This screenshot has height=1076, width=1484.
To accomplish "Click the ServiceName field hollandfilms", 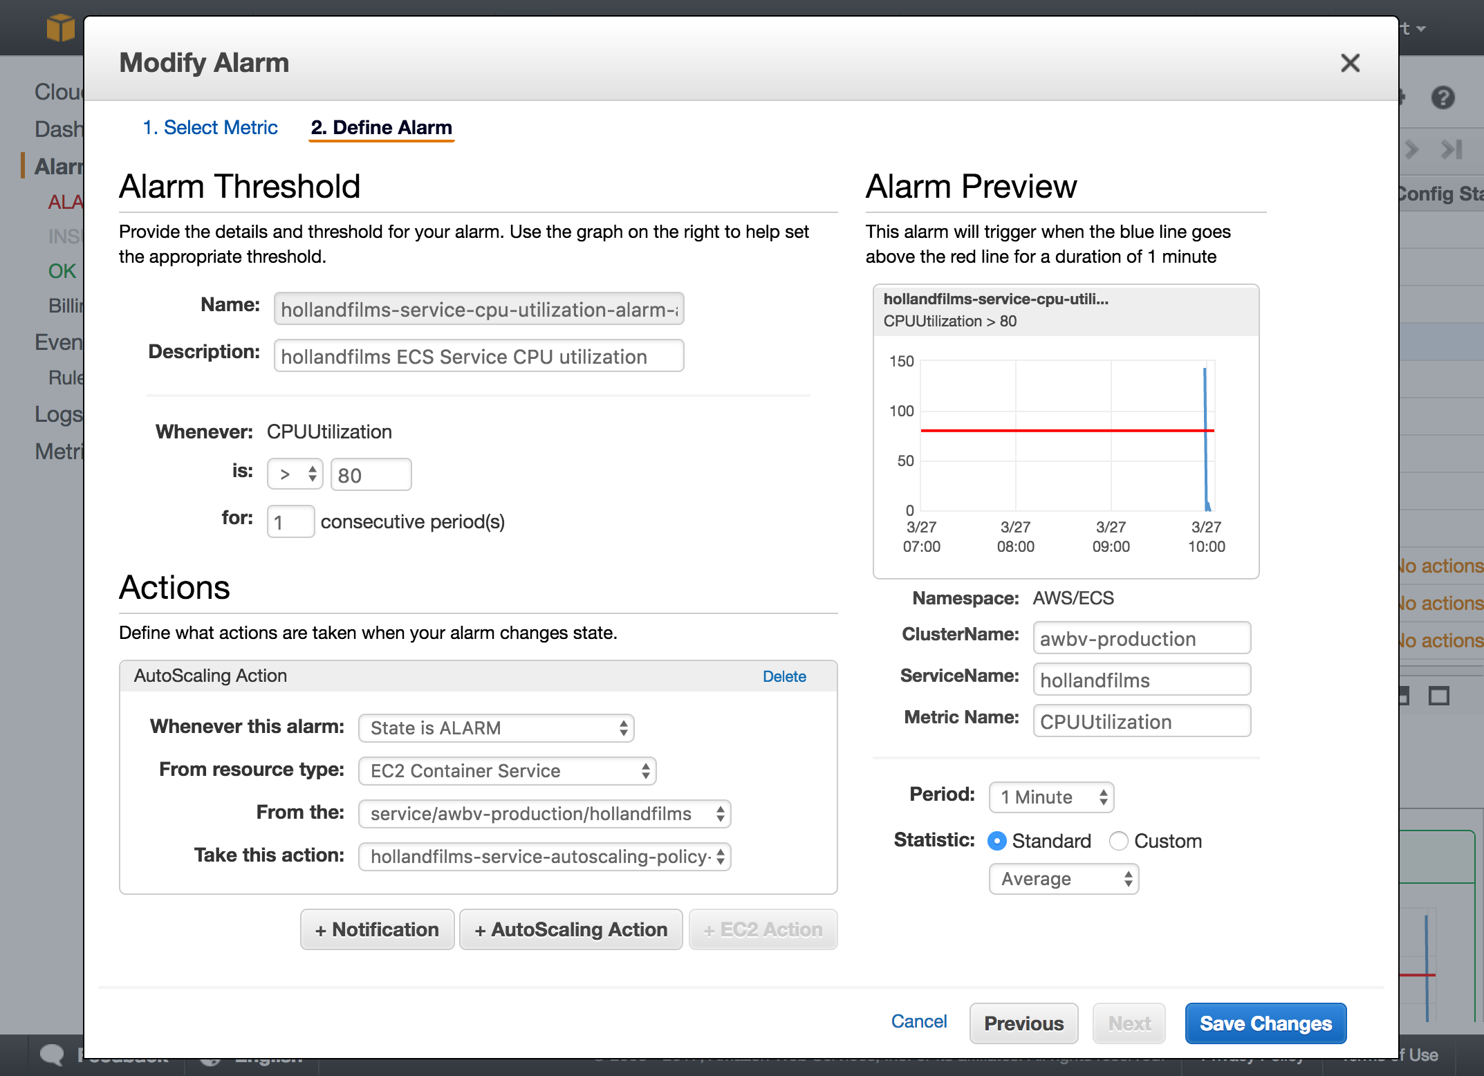I will click(1142, 680).
